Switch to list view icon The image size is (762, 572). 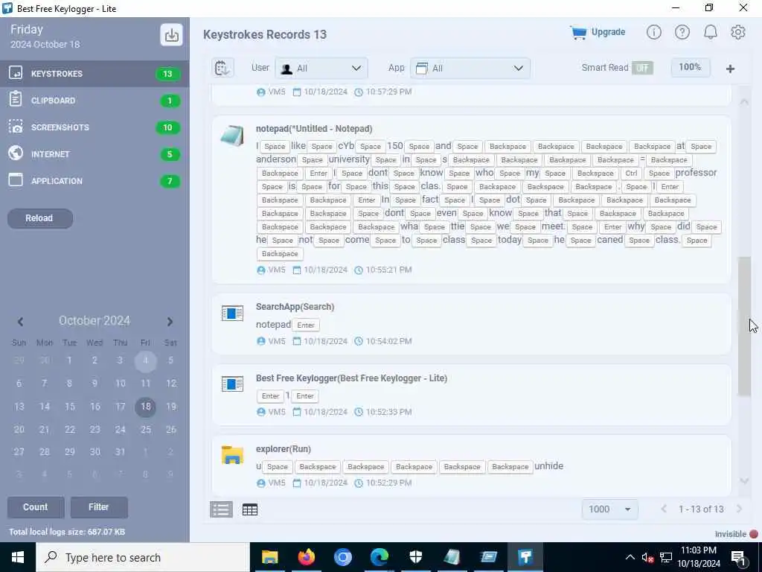[x=221, y=509]
